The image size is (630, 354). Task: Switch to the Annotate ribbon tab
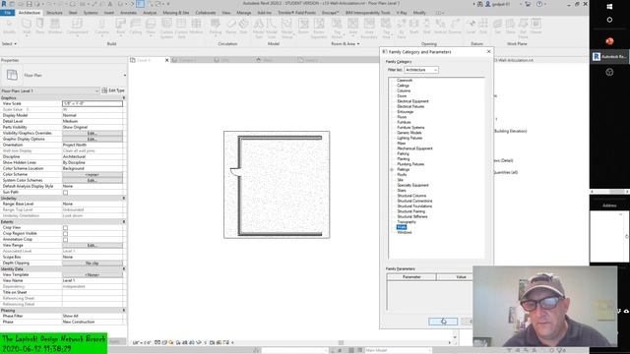(129, 13)
